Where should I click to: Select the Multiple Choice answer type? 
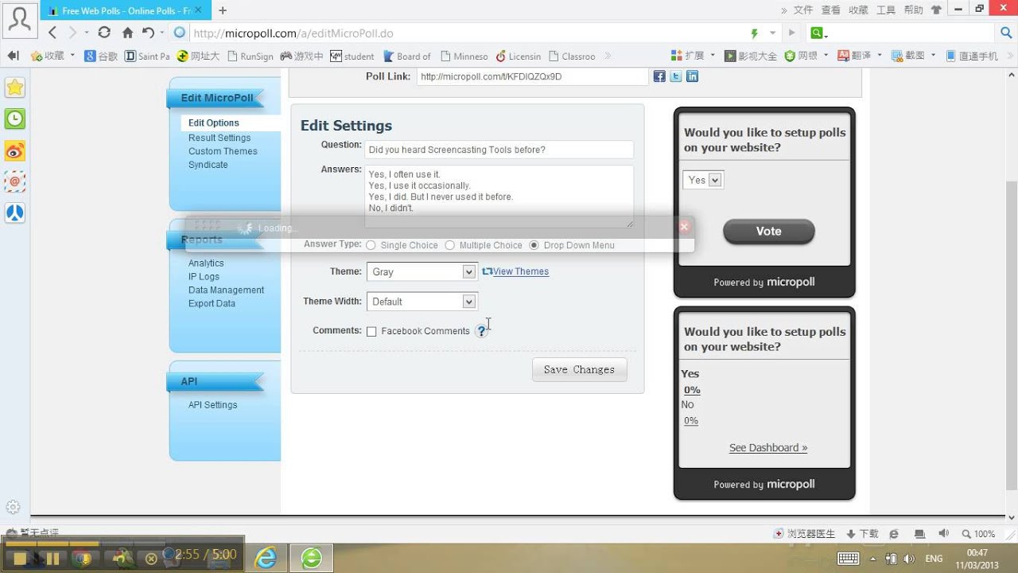(x=450, y=245)
